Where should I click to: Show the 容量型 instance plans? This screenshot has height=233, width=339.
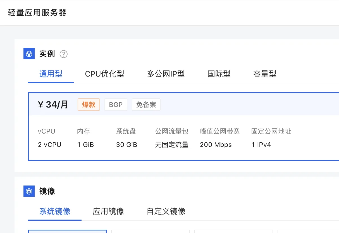click(x=264, y=74)
